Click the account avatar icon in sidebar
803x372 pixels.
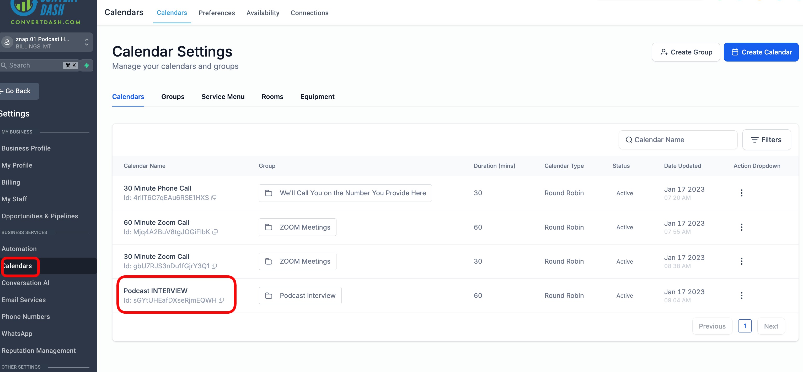7,42
